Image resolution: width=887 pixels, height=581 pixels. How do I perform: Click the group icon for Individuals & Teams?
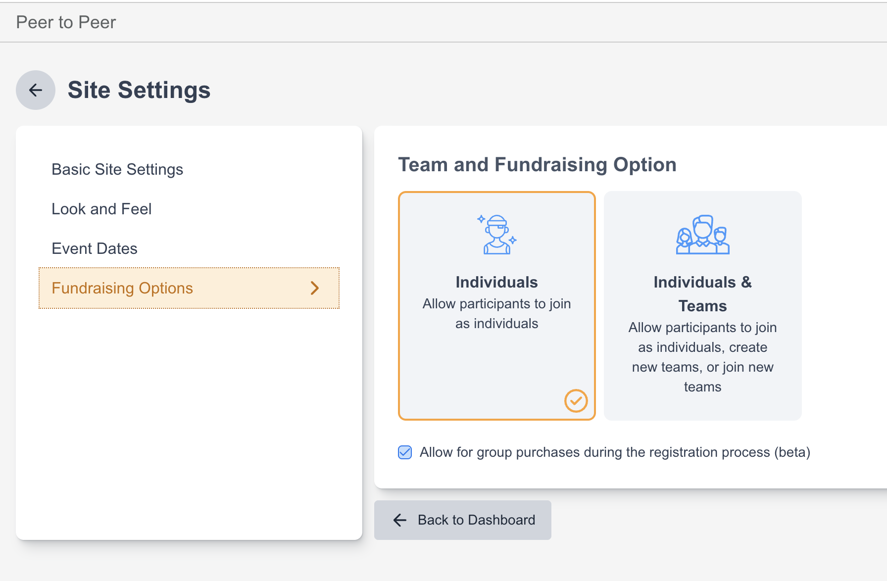click(702, 235)
